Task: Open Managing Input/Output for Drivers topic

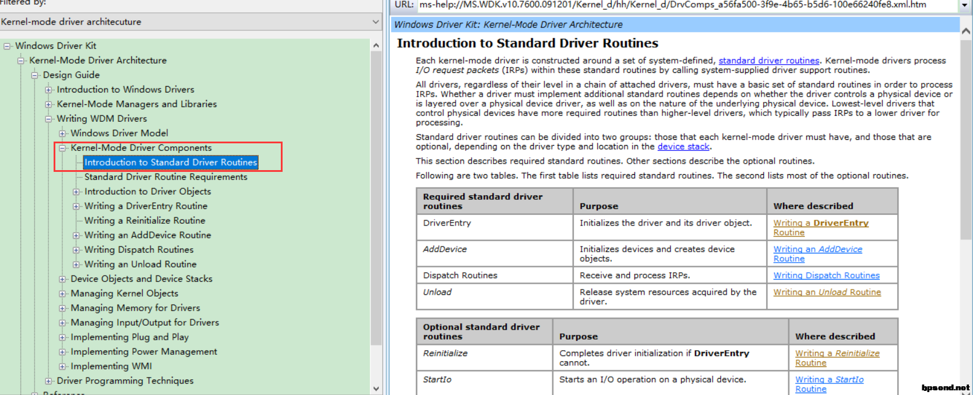Action: [x=144, y=322]
